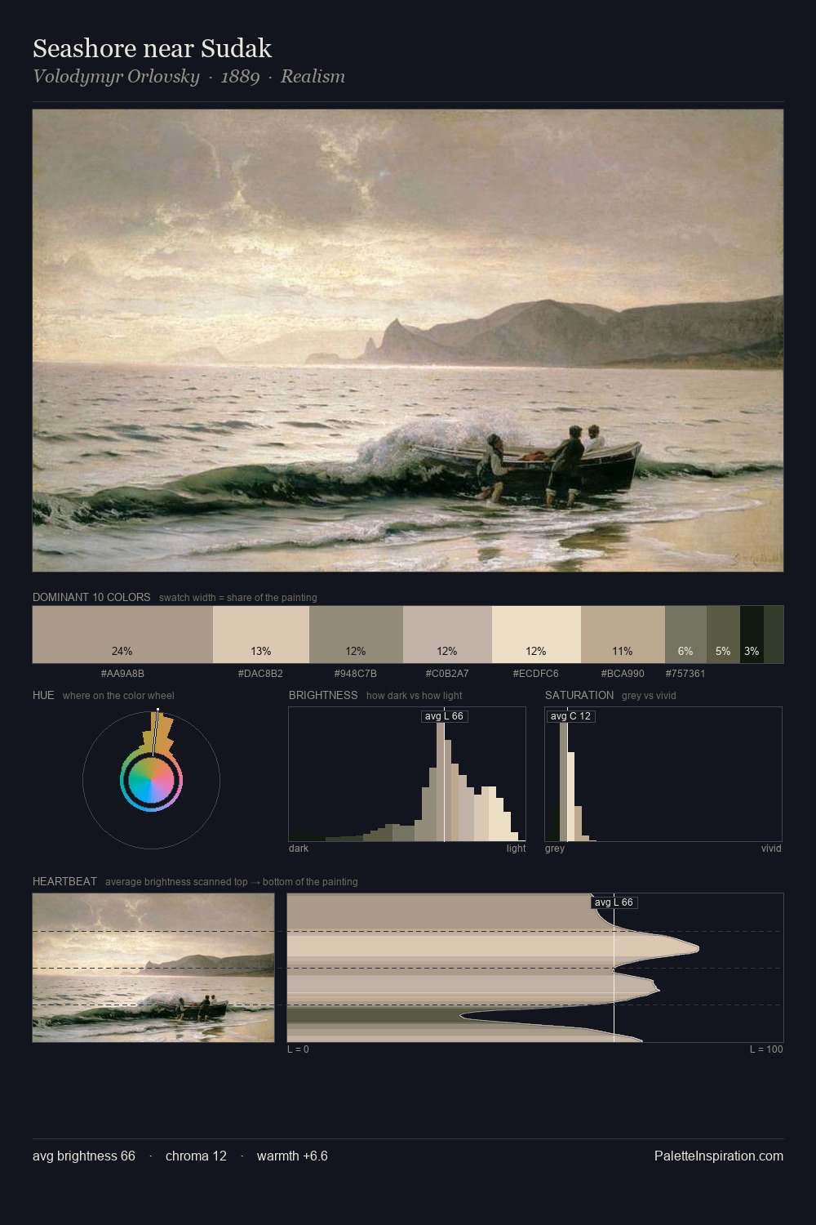Open the PaletteInspiration.com link

click(719, 1156)
